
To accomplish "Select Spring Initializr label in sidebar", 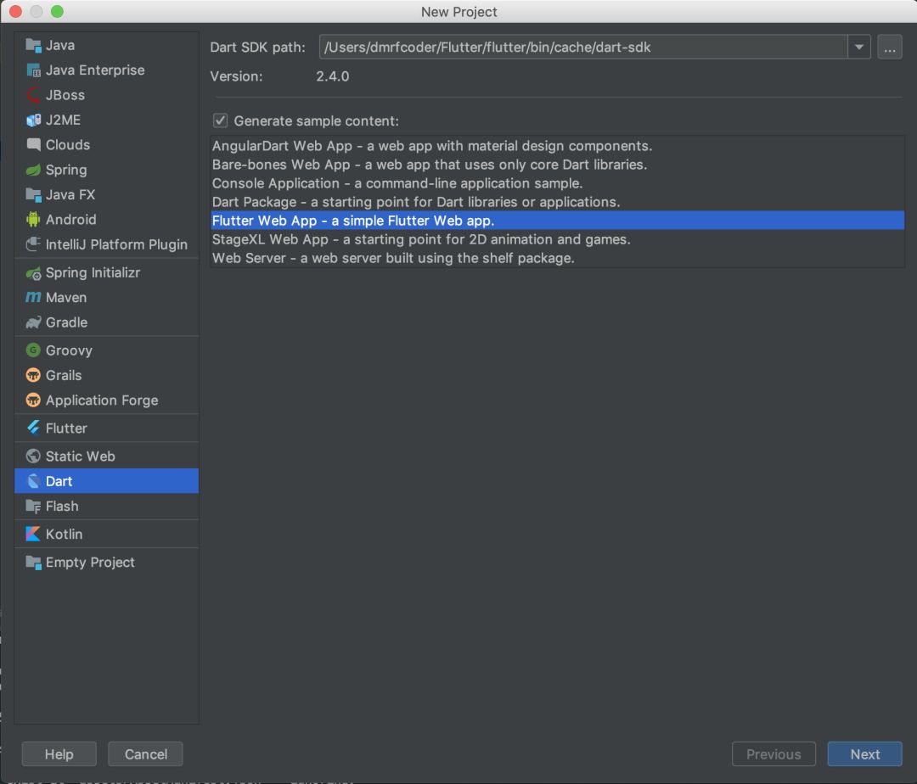I will click(x=93, y=273).
